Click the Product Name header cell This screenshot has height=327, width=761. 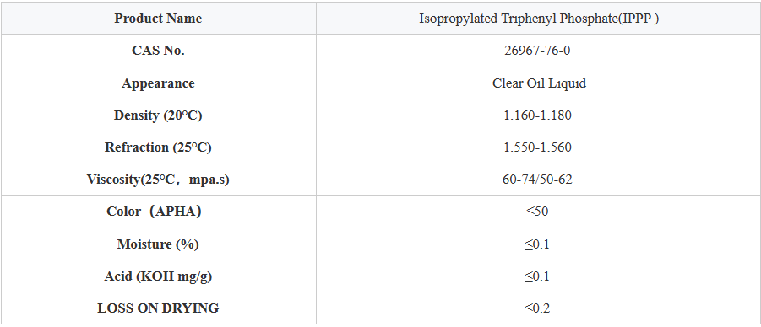point(158,19)
